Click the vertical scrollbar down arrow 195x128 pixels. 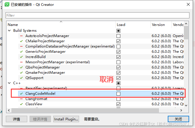tap(186, 106)
